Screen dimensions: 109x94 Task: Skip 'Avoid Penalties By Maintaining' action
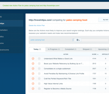[x=39, y=73]
